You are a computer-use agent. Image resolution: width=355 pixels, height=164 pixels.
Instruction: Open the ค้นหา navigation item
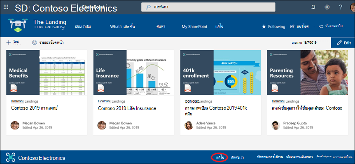161,26
